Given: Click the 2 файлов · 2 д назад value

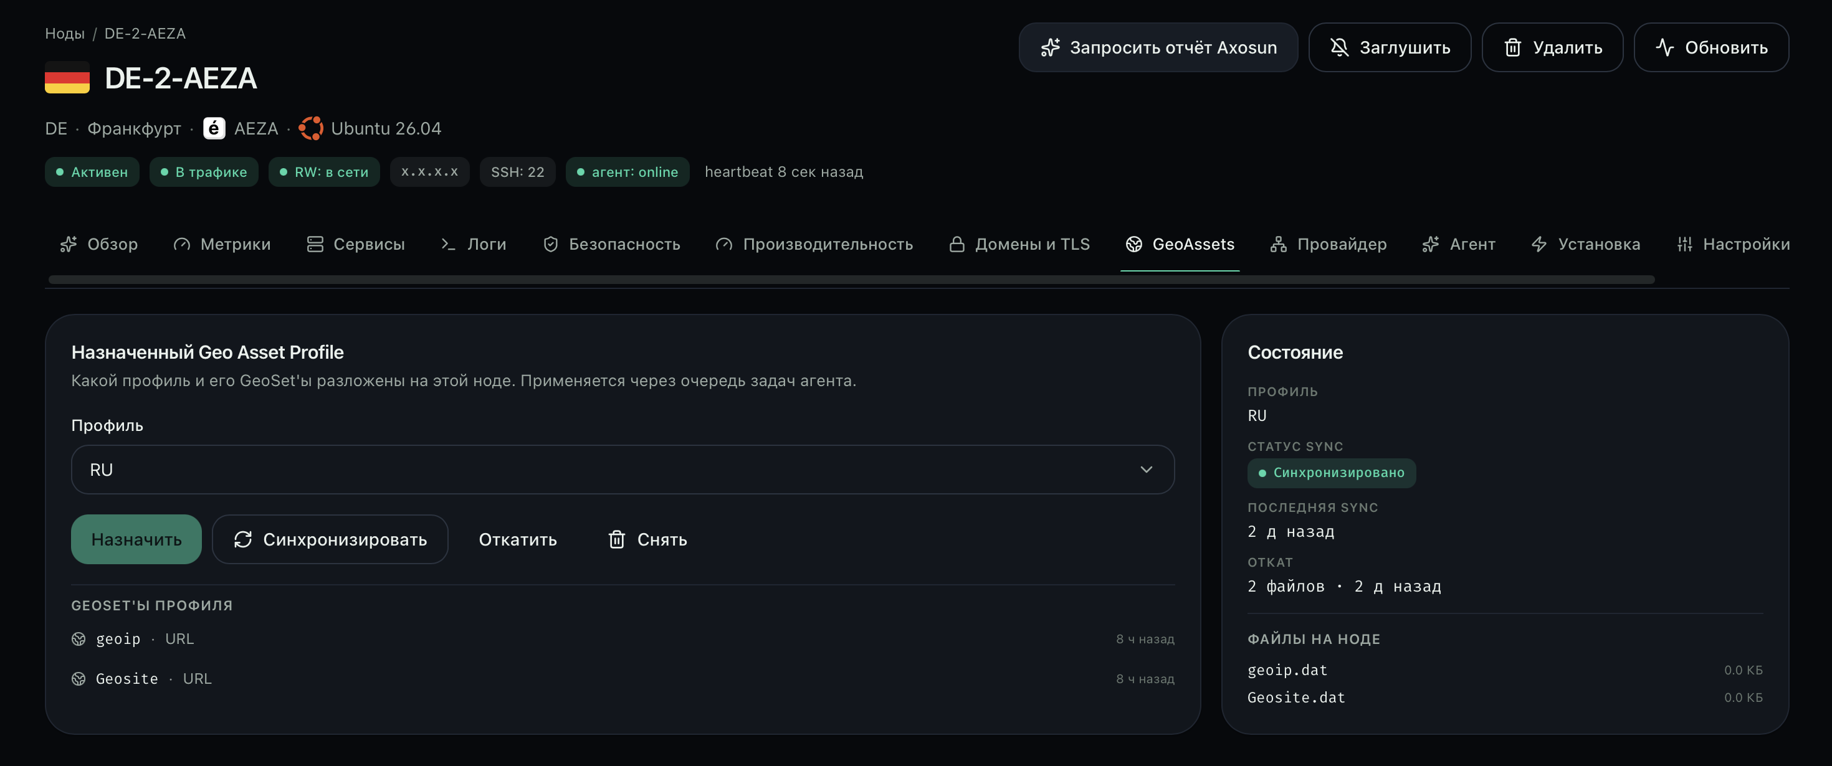Looking at the screenshot, I should [1344, 586].
